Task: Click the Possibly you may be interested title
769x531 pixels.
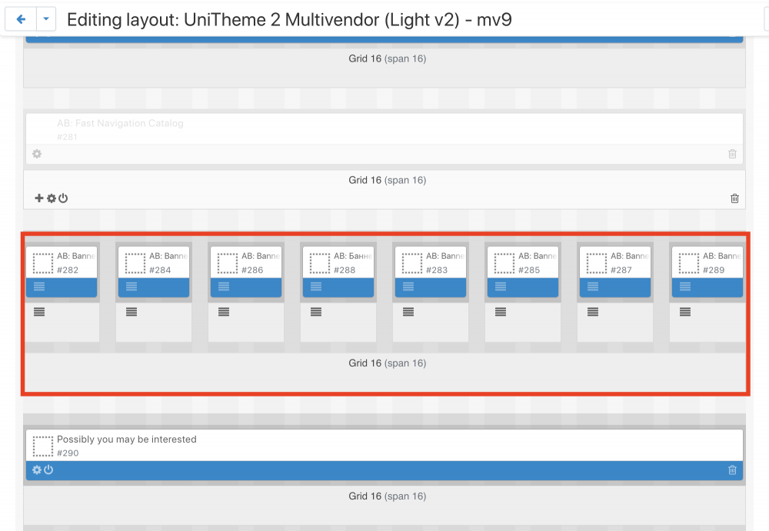Action: (126, 440)
